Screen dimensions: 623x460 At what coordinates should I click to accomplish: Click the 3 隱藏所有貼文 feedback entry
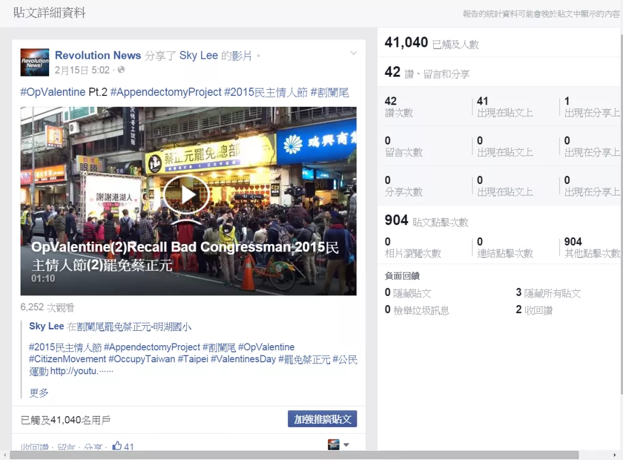tap(548, 293)
